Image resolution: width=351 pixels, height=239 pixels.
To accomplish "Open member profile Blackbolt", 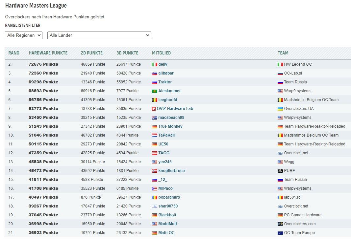I will point(167,215).
